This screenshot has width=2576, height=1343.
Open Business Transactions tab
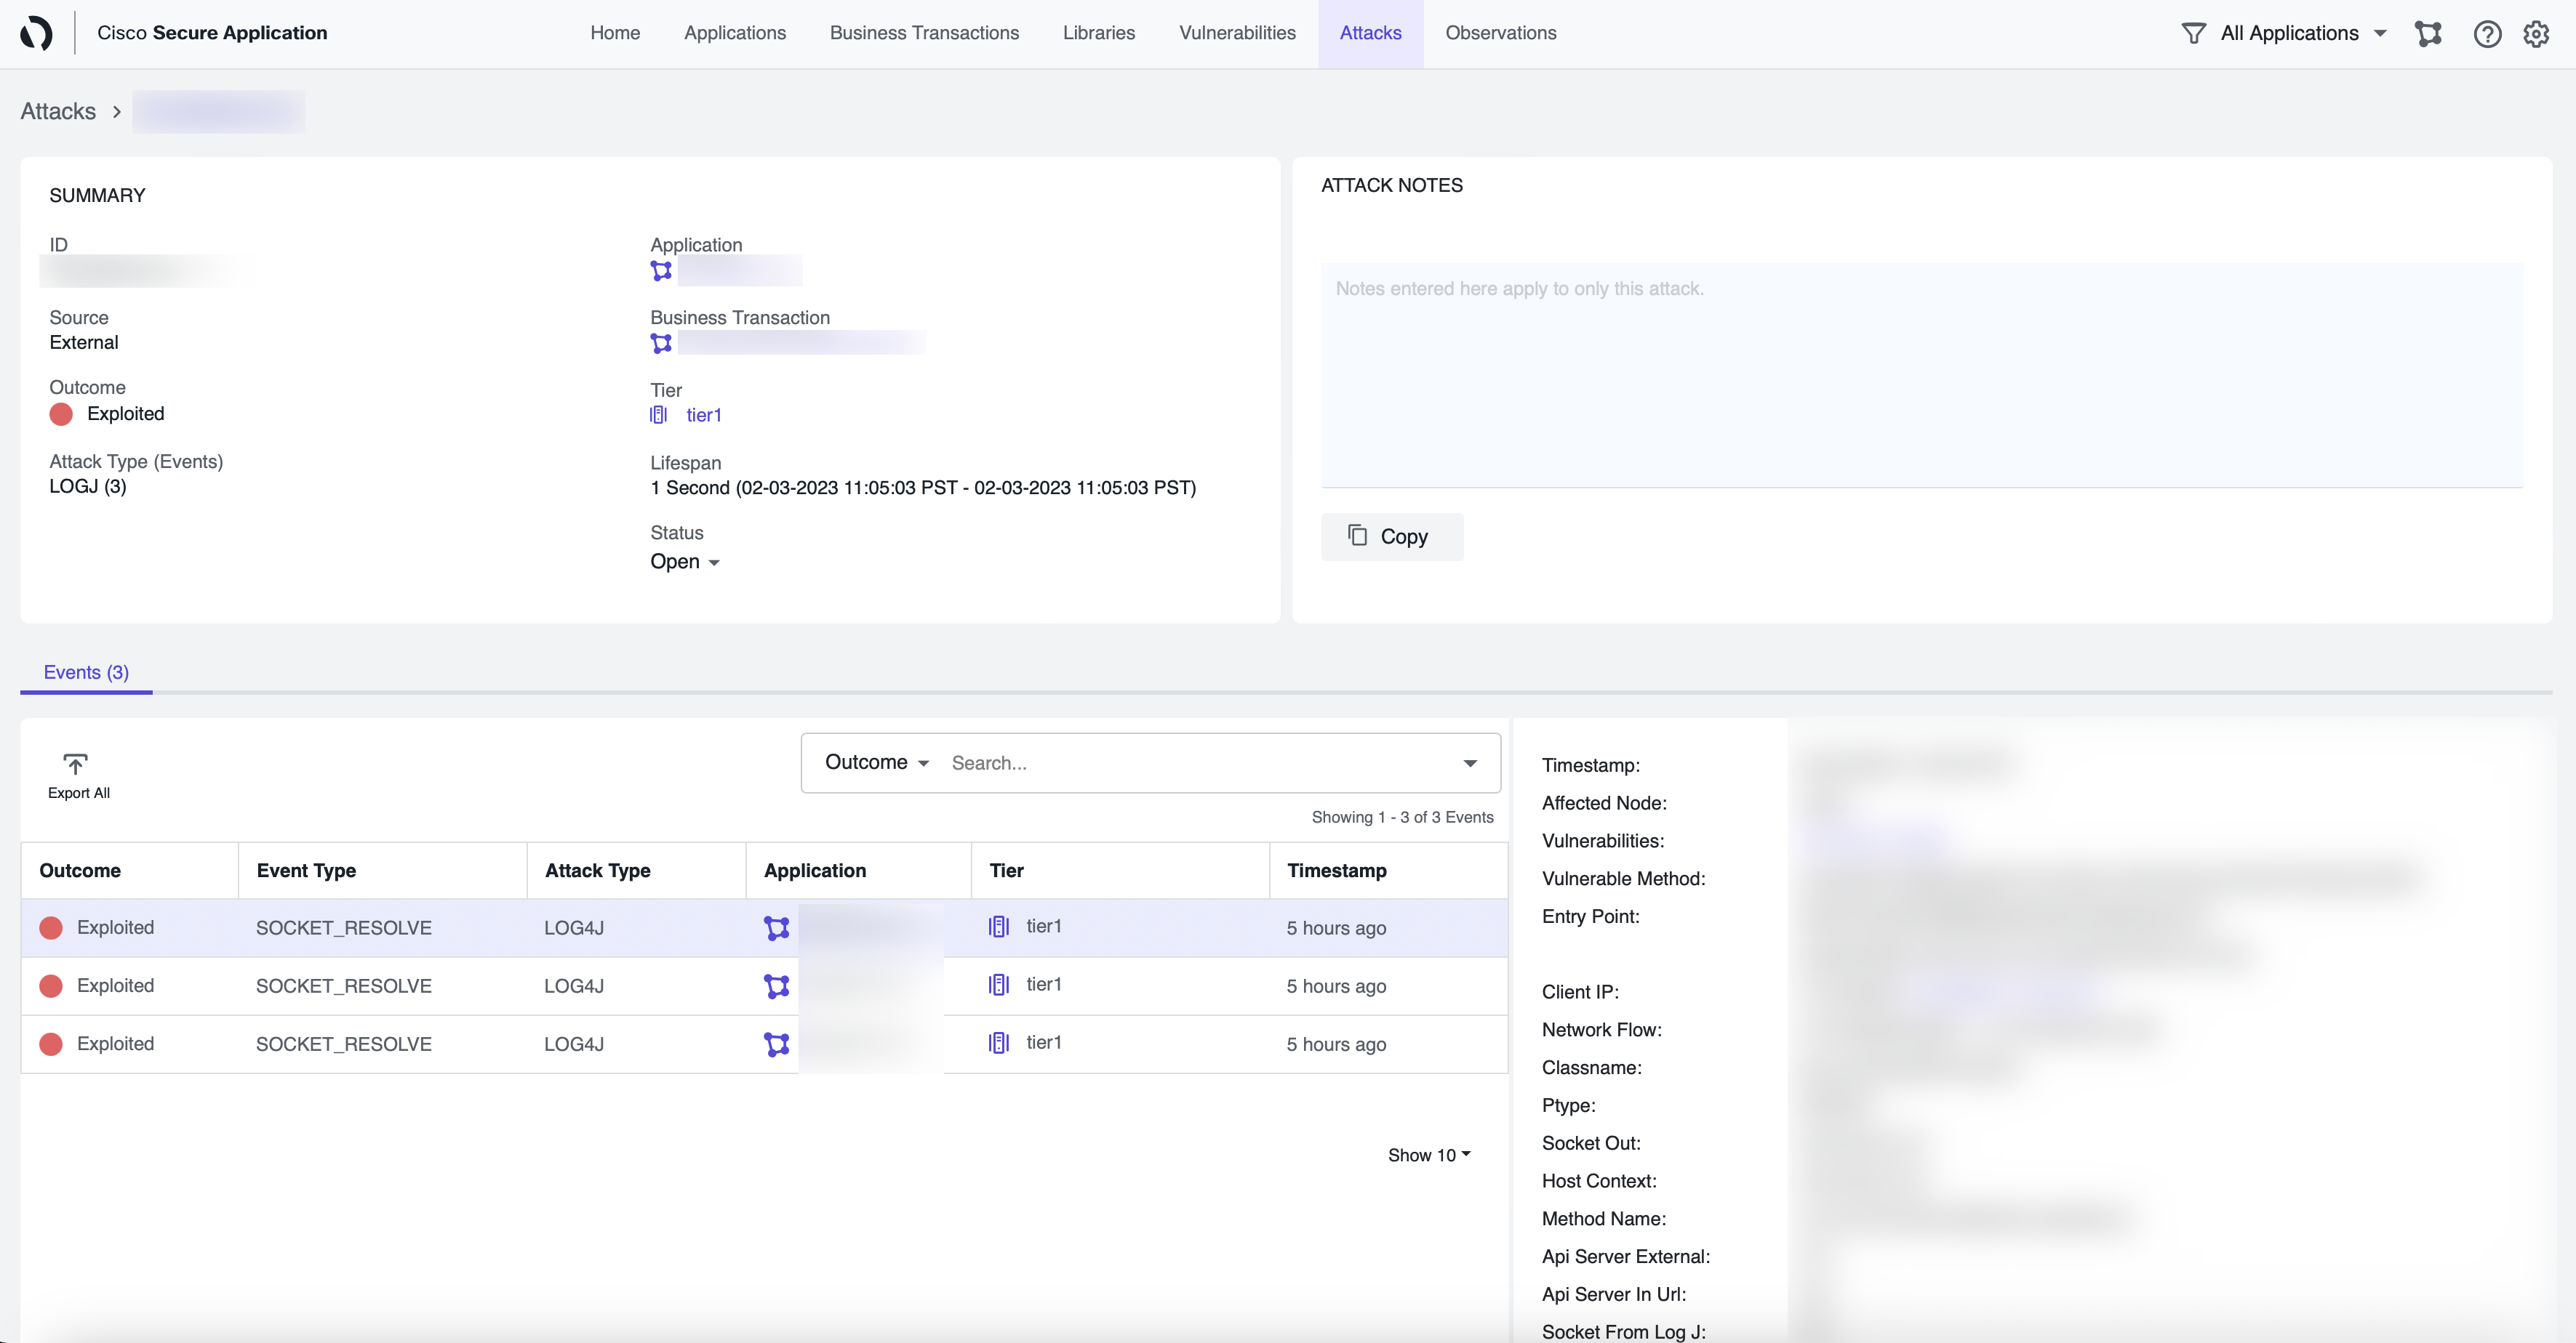pyautogui.click(x=924, y=33)
